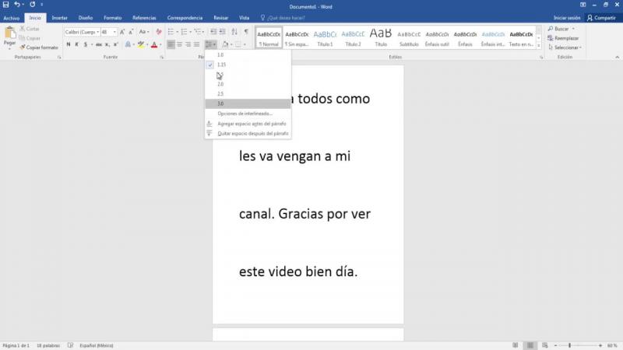
Task: Click the red font color button
Action: [154, 44]
